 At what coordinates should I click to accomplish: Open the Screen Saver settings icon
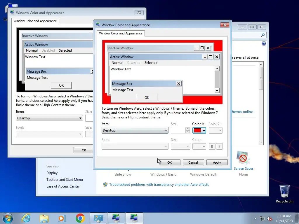243,158
